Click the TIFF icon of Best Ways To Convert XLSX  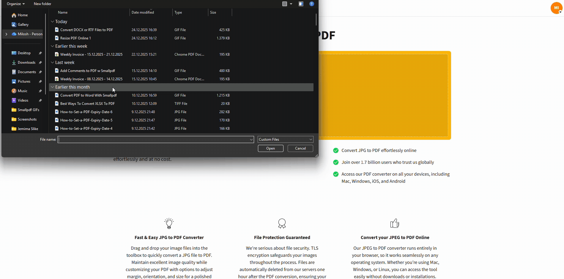coord(57,104)
